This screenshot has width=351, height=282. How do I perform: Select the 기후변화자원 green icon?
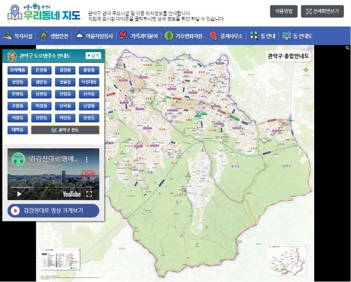pos(168,36)
